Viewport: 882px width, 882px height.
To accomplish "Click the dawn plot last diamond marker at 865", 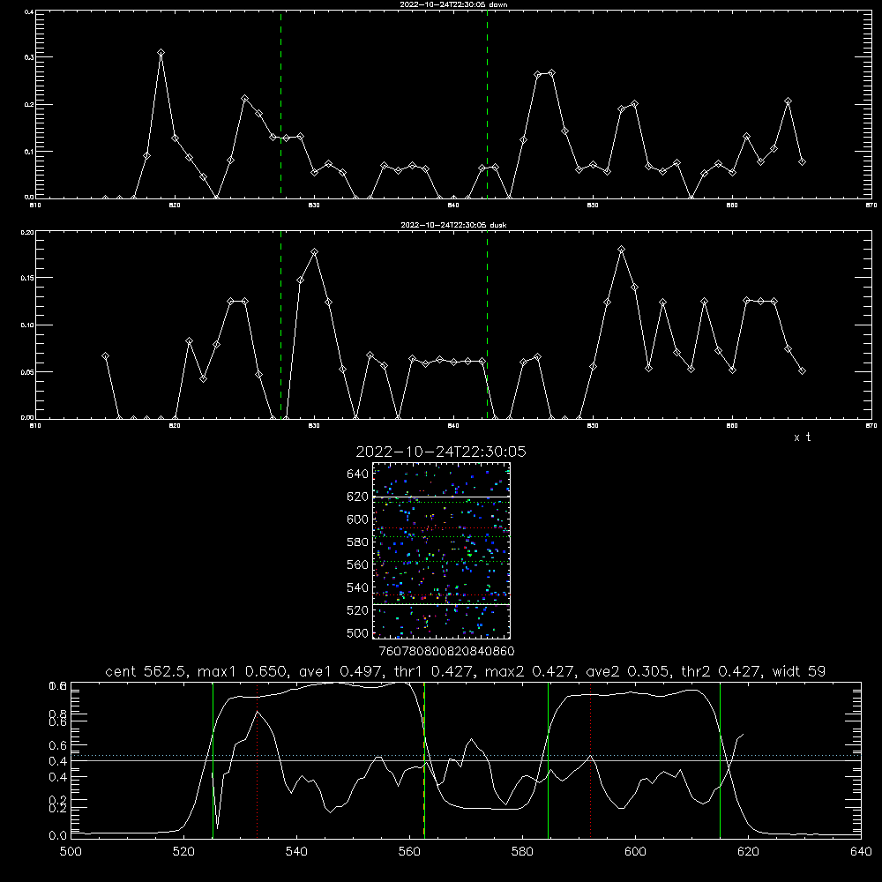I will pos(802,162).
